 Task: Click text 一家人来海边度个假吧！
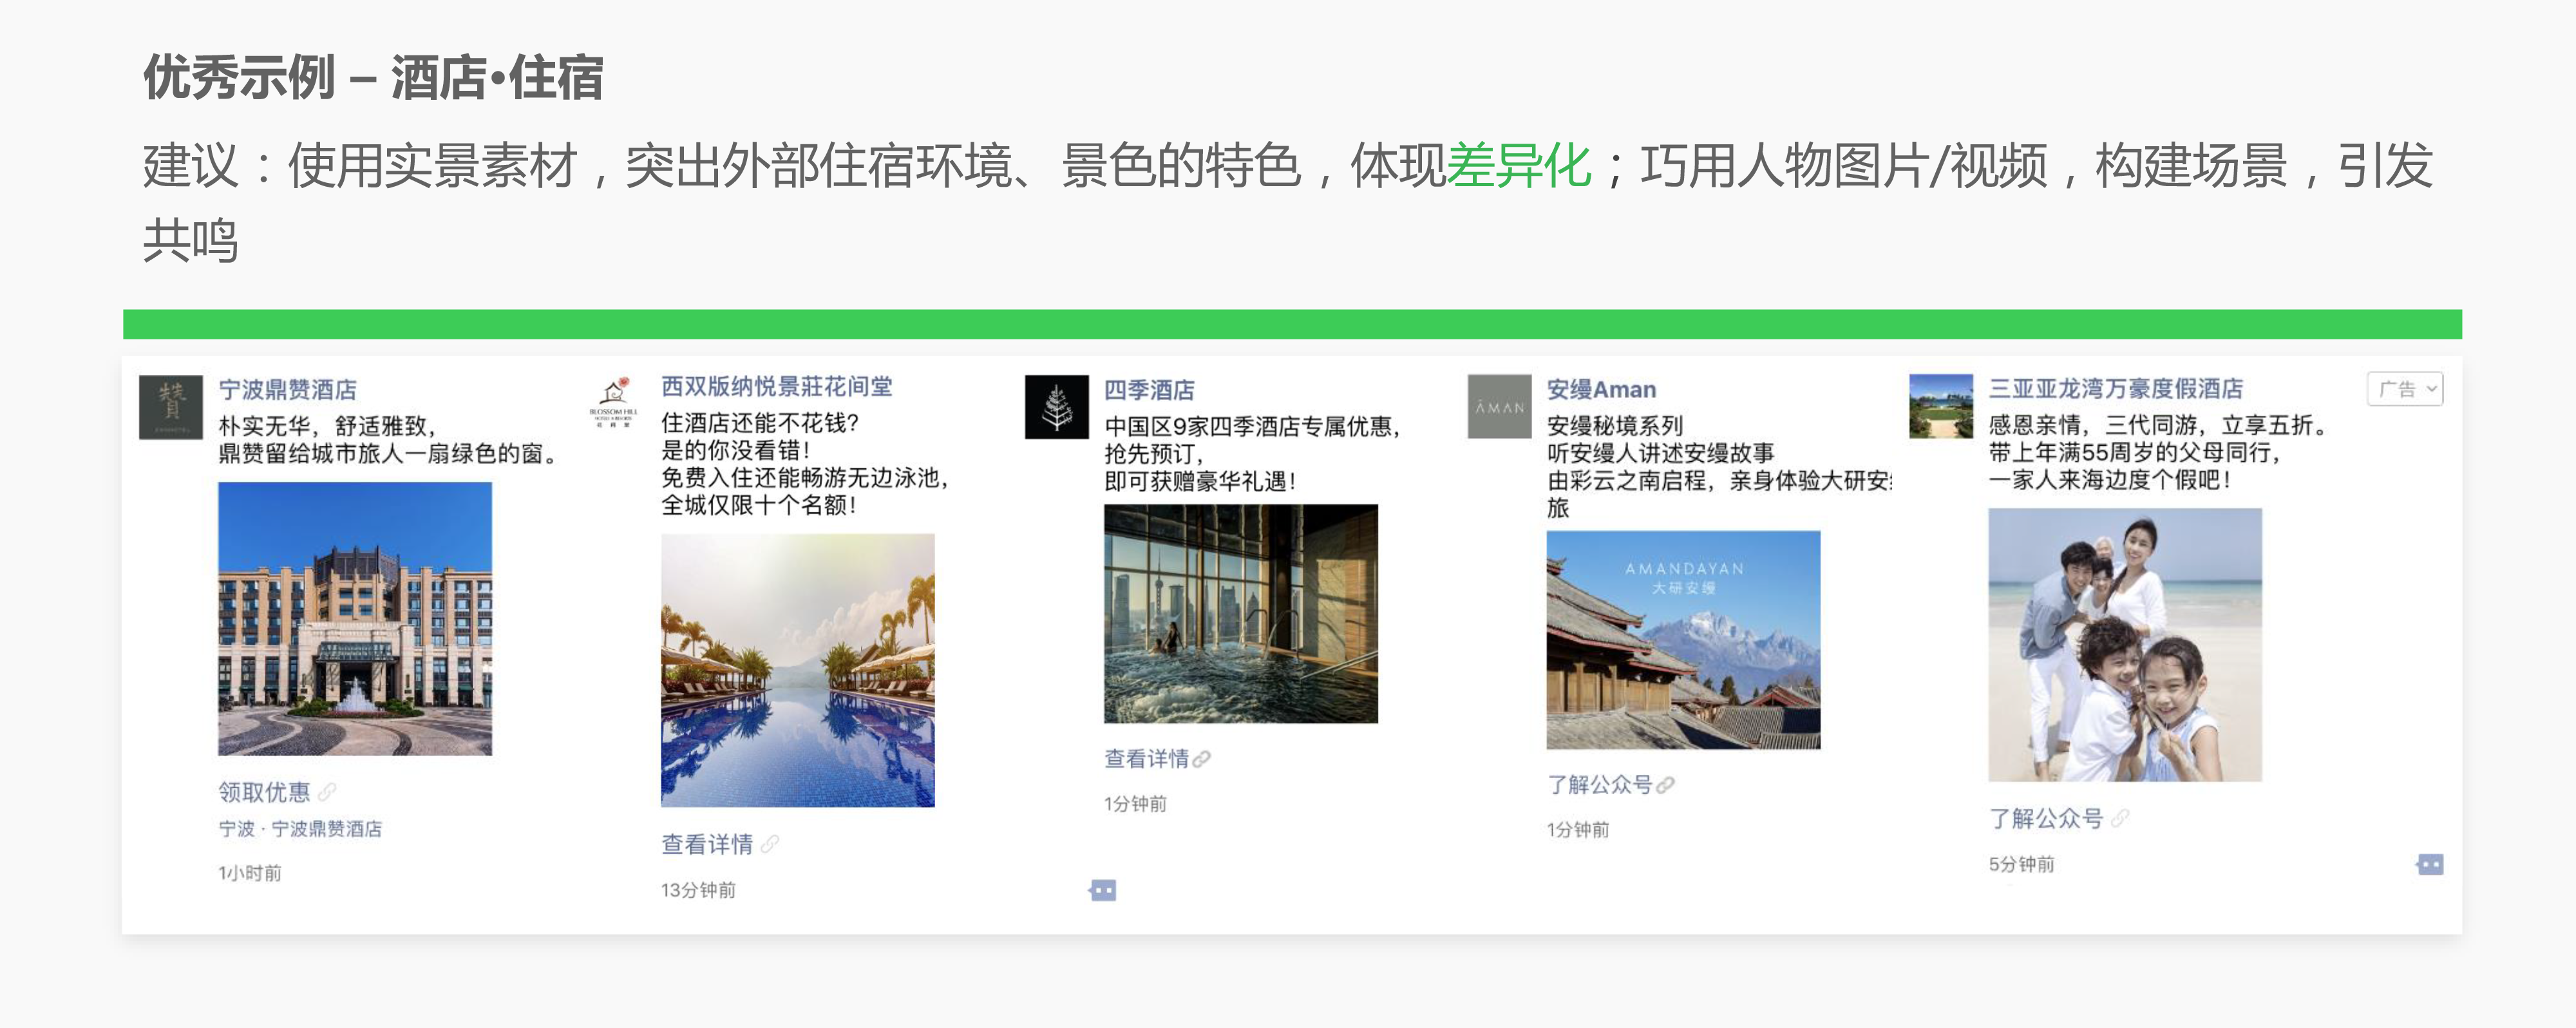click(x=2111, y=480)
